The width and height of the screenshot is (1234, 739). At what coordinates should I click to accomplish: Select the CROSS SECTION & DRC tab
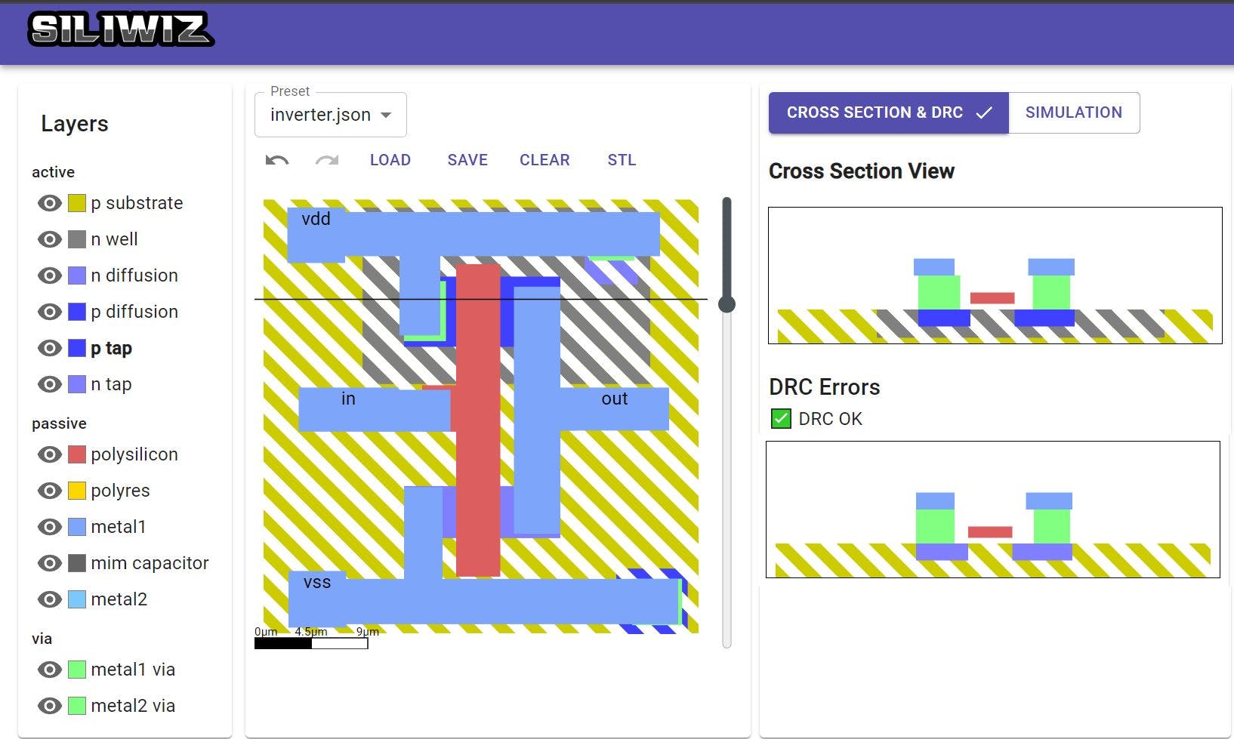point(875,112)
